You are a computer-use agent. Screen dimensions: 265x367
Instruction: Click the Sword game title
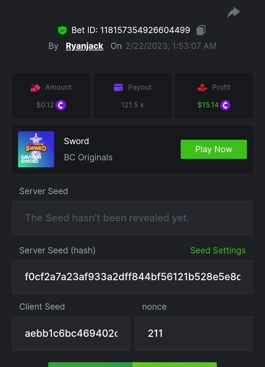[76, 141]
